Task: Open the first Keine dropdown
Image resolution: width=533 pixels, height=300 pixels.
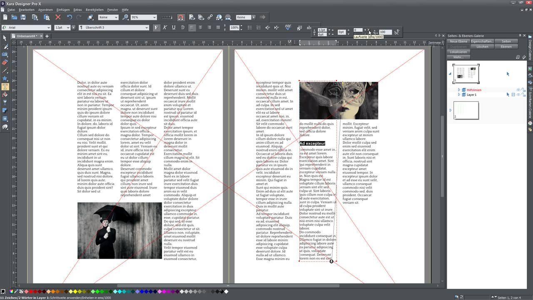Action: coord(116,17)
